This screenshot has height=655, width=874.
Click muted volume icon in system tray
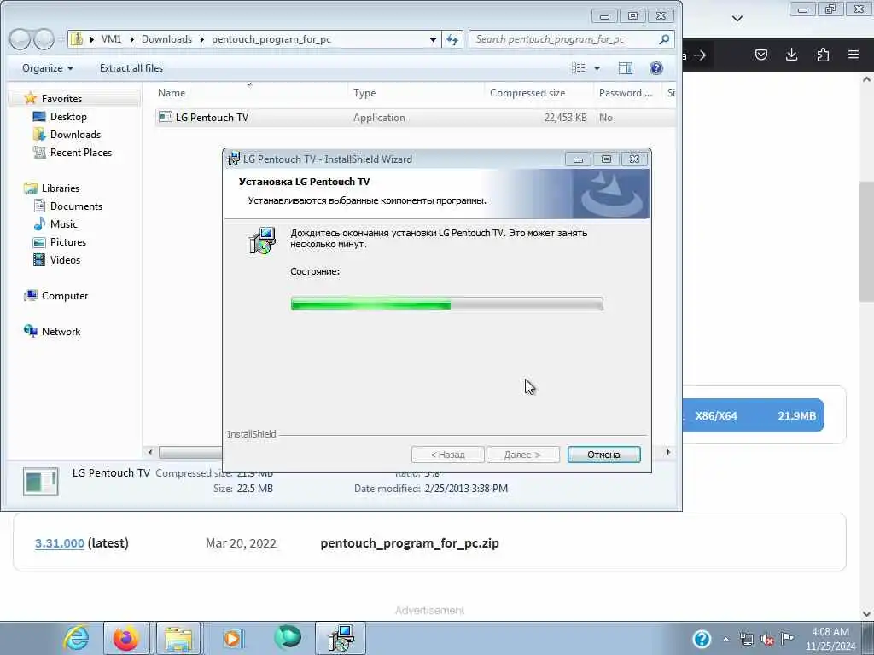pos(767,639)
